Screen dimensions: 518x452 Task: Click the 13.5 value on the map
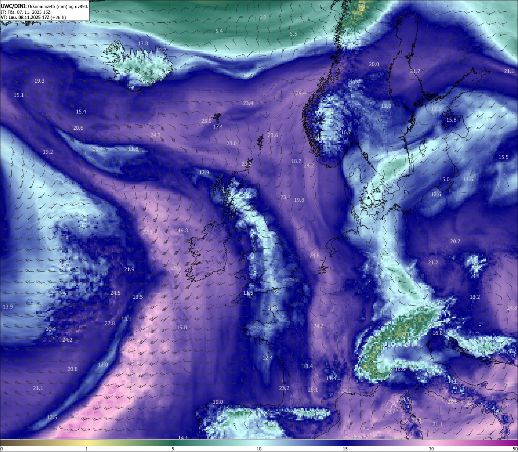click(138, 297)
